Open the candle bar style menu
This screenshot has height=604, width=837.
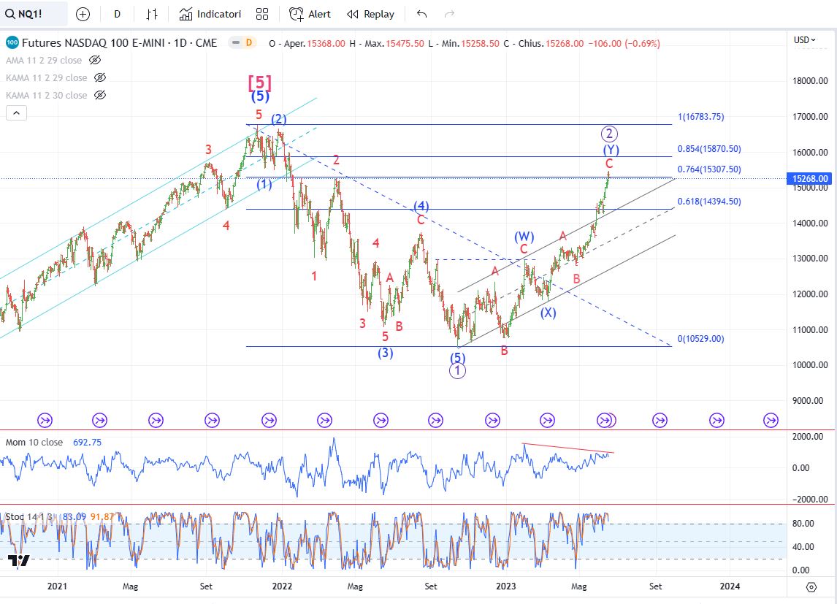pyautogui.click(x=152, y=15)
